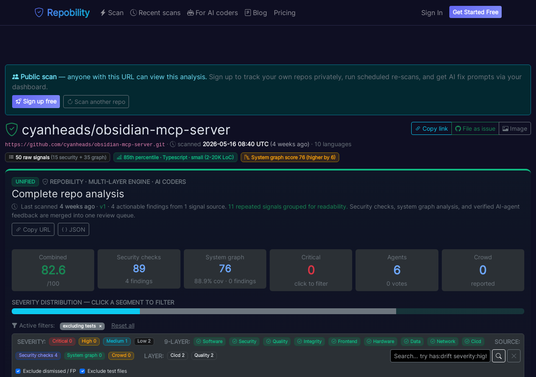The width and height of the screenshot is (536, 377).
Task: Toggle the Network layer filter chip
Action: (443, 341)
